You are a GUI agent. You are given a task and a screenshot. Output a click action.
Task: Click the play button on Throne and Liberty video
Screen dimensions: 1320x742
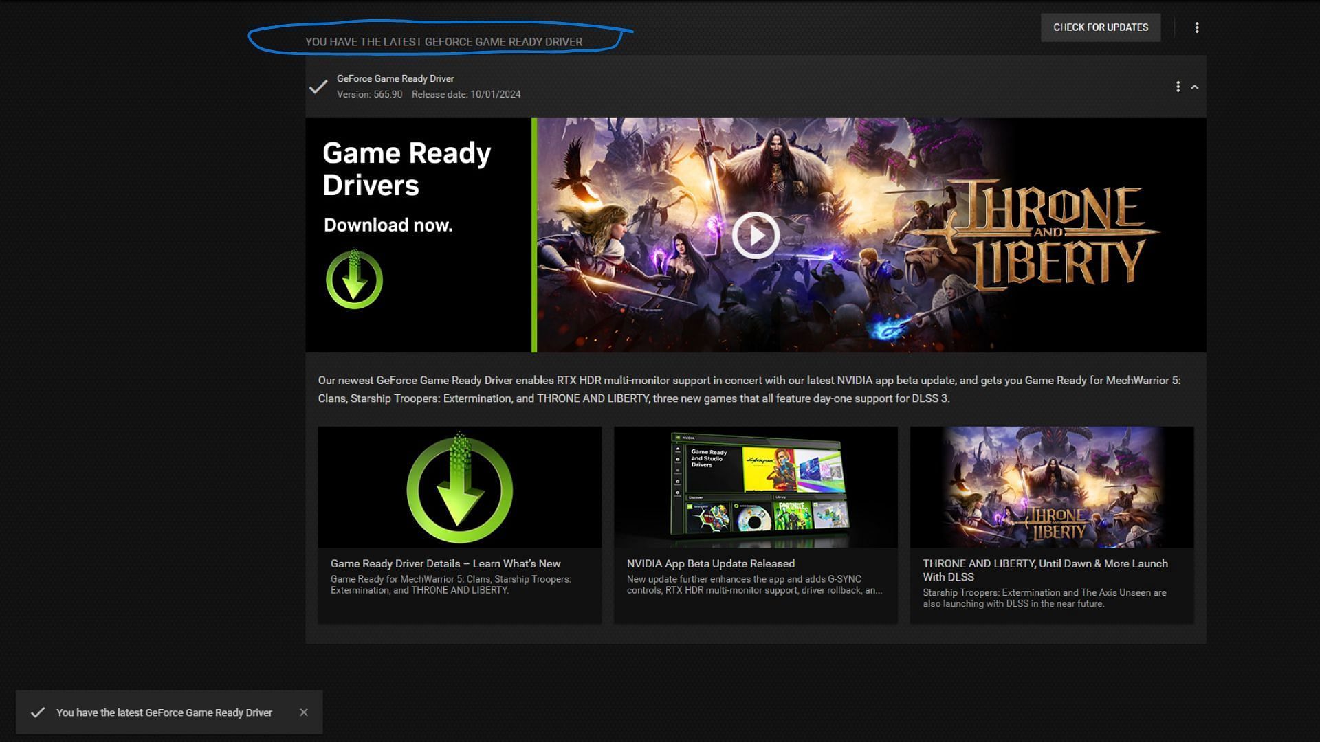[755, 235]
